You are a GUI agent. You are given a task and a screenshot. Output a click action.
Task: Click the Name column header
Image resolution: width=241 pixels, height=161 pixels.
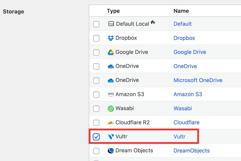(x=181, y=11)
